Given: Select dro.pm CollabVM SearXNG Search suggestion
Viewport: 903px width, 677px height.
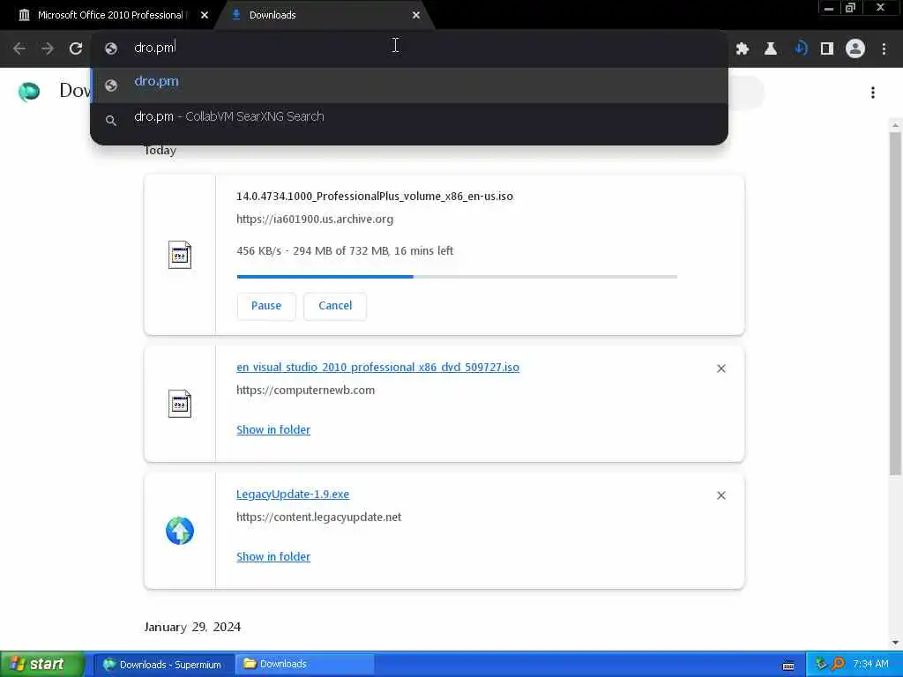Looking at the screenshot, I should pyautogui.click(x=409, y=120).
